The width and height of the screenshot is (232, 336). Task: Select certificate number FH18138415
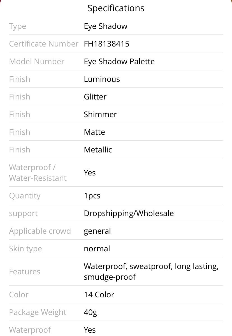(x=106, y=44)
